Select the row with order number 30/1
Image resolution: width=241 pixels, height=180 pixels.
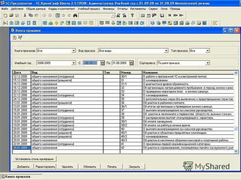(123, 76)
